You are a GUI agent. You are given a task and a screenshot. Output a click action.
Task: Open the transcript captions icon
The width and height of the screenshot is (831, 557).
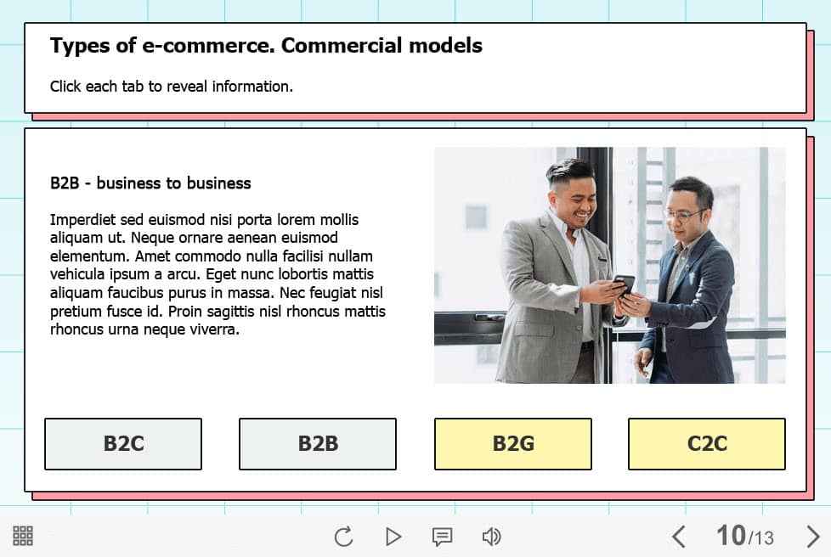tap(442, 537)
